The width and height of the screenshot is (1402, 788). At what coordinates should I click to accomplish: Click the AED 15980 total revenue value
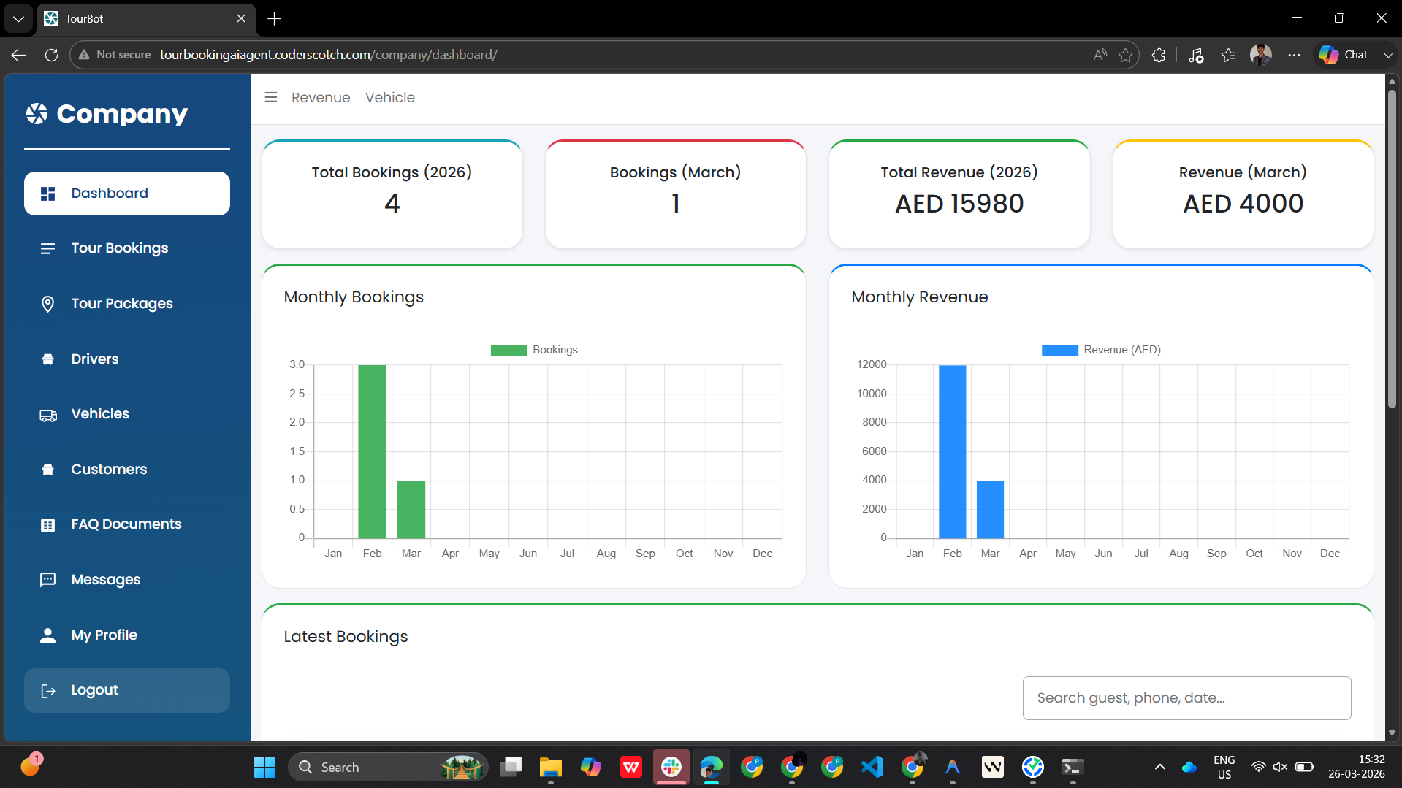(959, 204)
